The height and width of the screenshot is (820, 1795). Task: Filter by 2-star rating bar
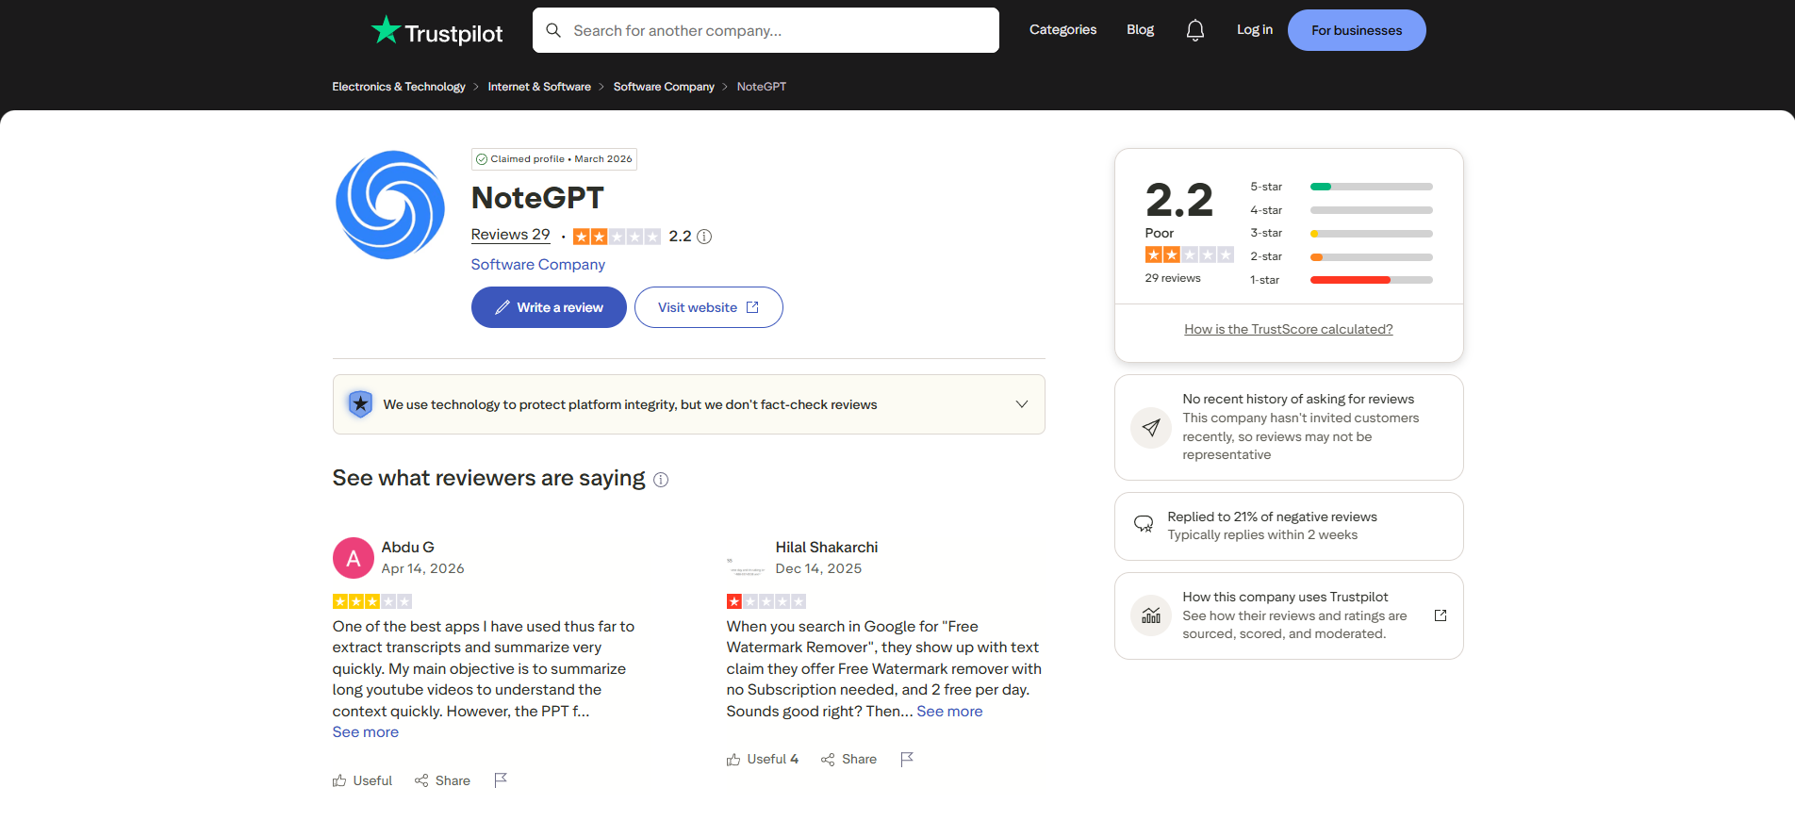point(1372,256)
